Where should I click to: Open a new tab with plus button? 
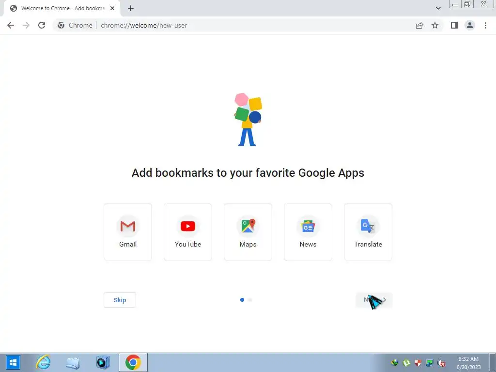point(131,9)
